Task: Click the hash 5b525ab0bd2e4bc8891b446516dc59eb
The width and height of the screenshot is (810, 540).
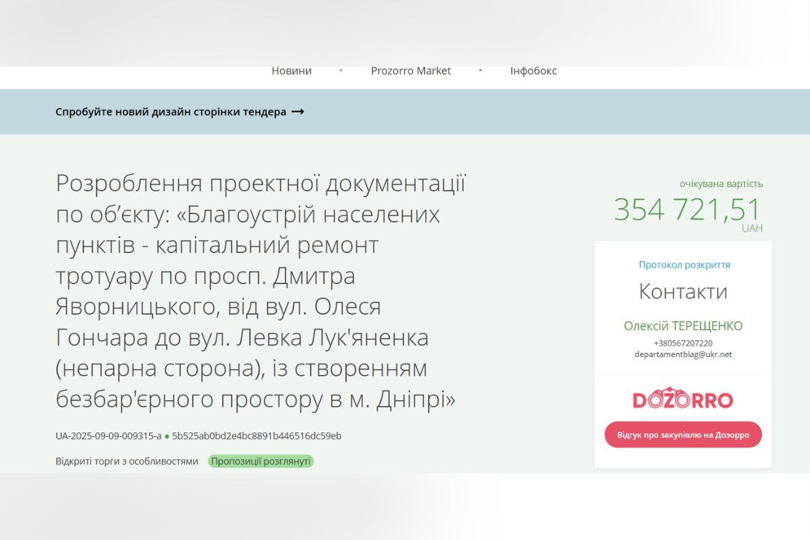Action: (256, 436)
